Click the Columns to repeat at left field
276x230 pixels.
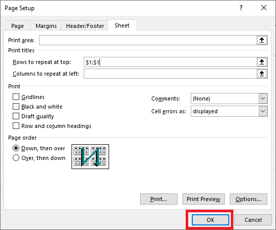170,74
